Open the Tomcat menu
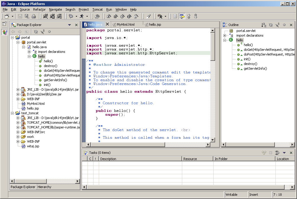The height and width of the screenshot is (199, 297). pyautogui.click(x=98, y=9)
